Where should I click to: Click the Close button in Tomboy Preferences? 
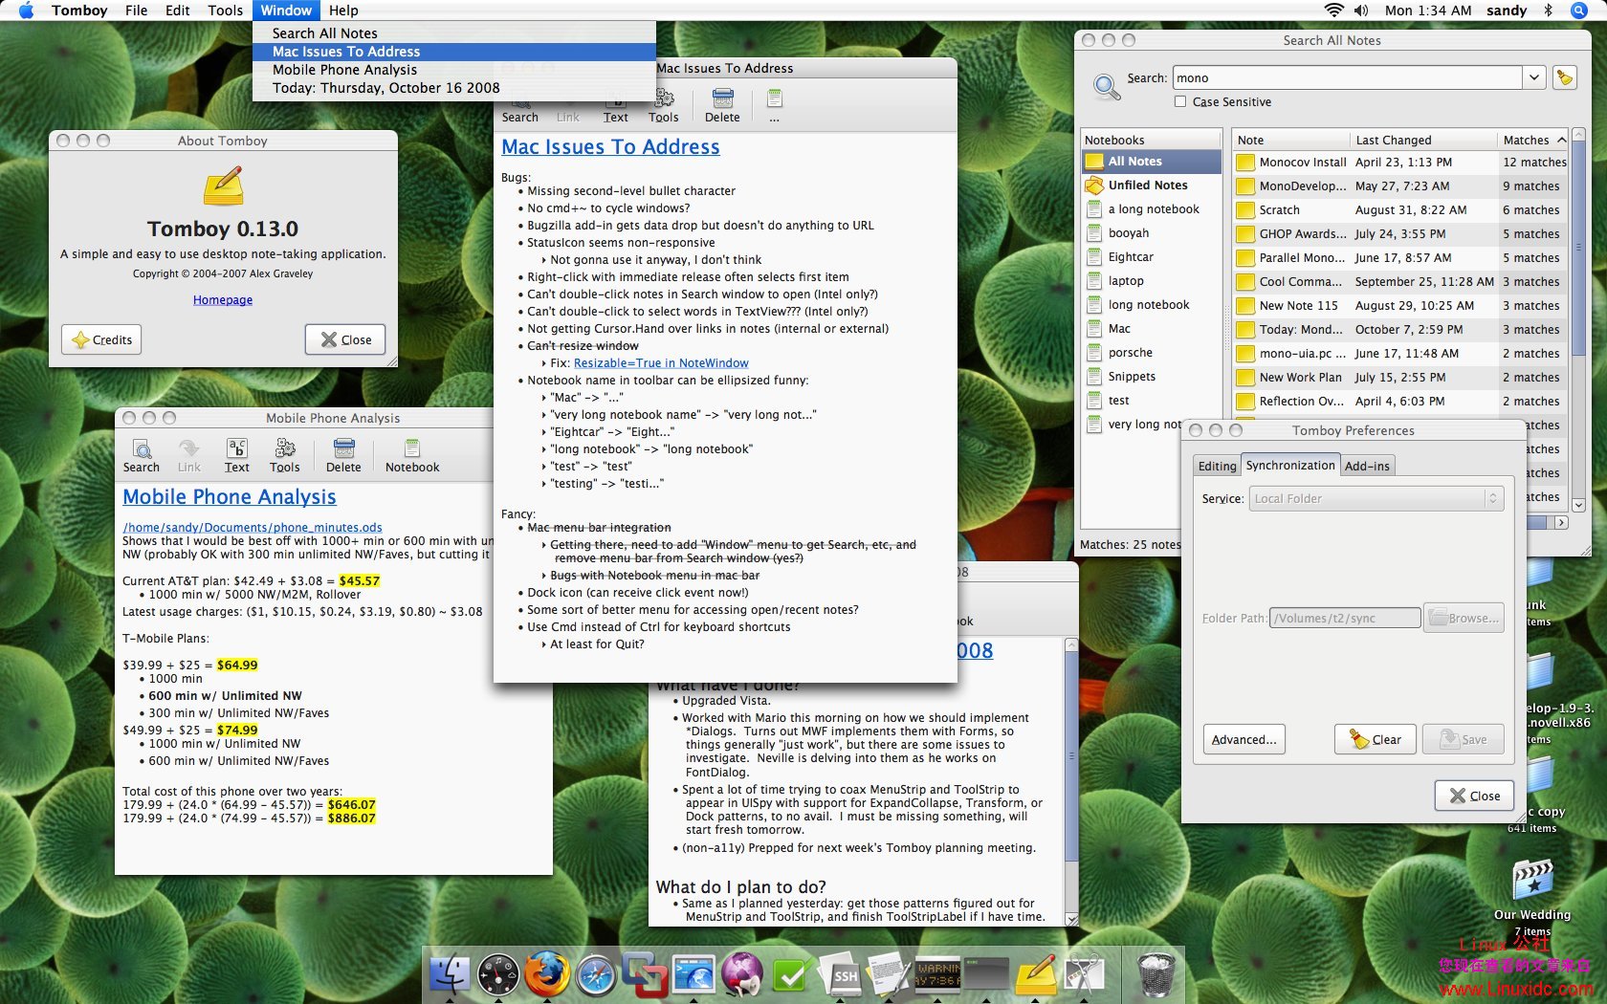[x=1474, y=796]
